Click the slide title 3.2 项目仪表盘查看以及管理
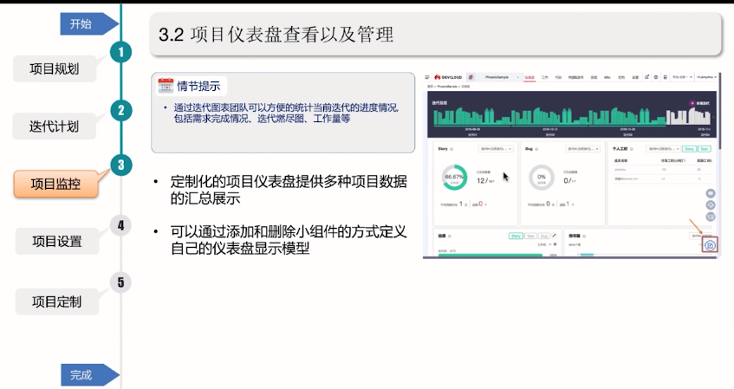Screen dimensions: 734x389 [276, 35]
